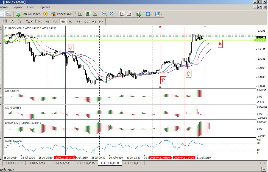Switch to MN timeframe

point(101,21)
